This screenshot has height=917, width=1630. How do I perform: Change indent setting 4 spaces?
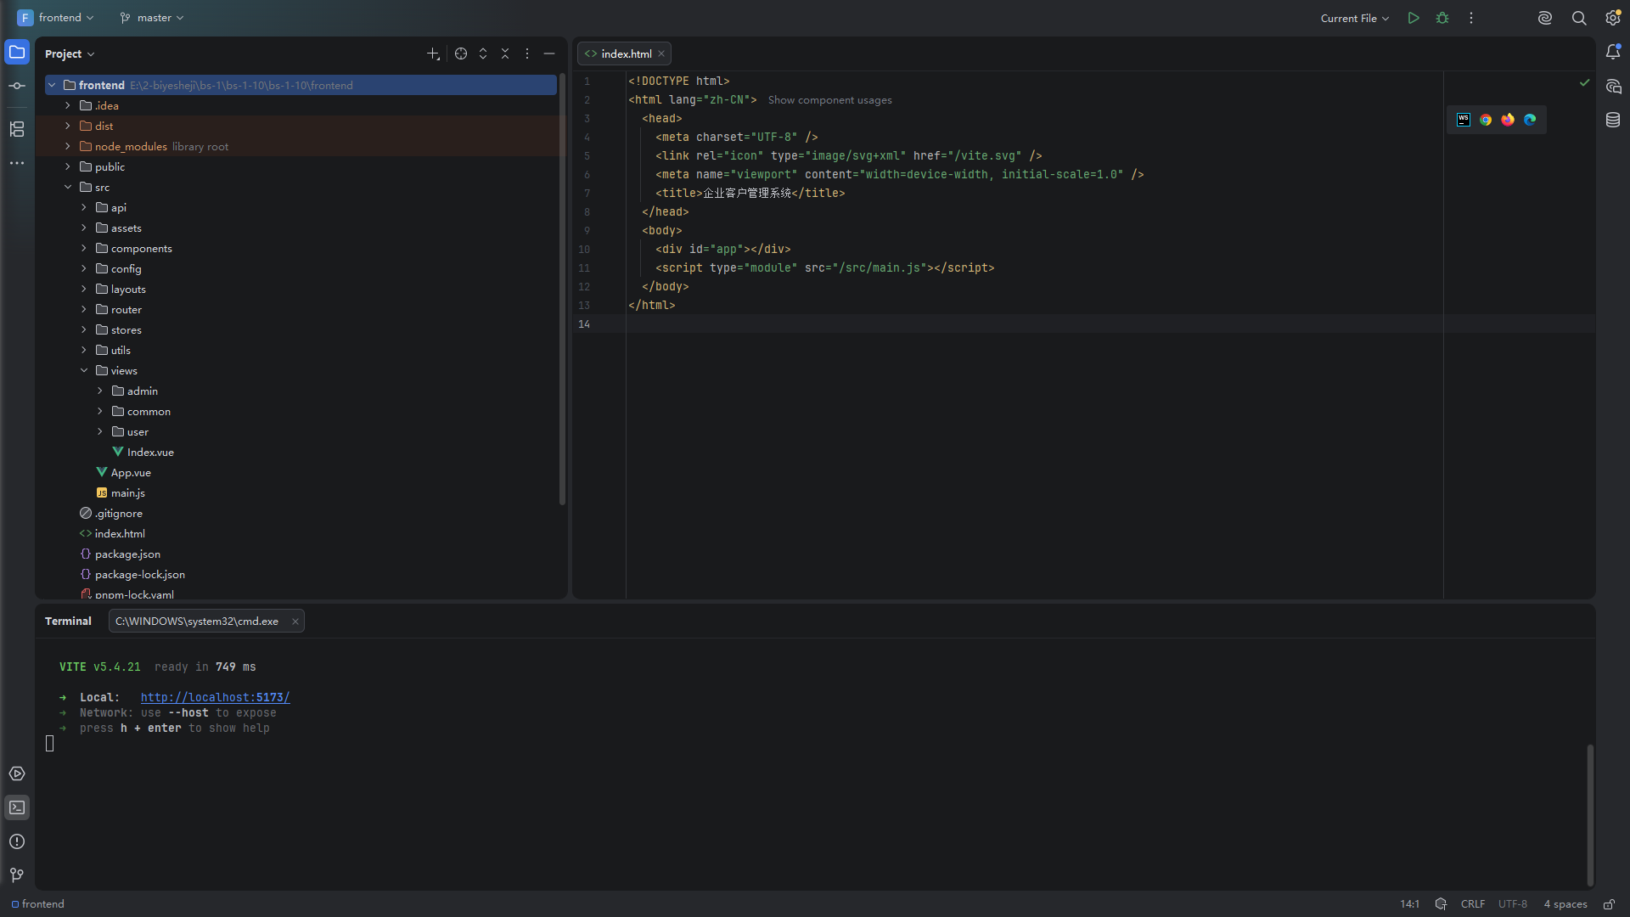coord(1565,904)
